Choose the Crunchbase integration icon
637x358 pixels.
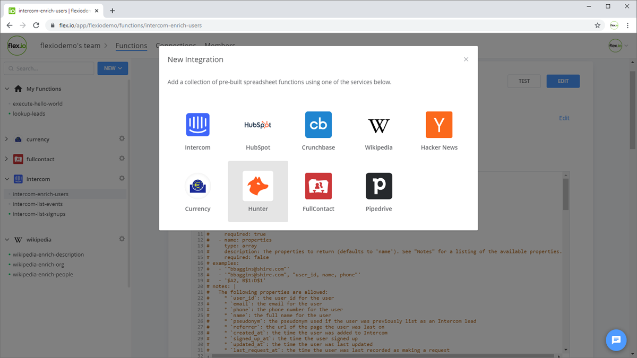tap(318, 125)
